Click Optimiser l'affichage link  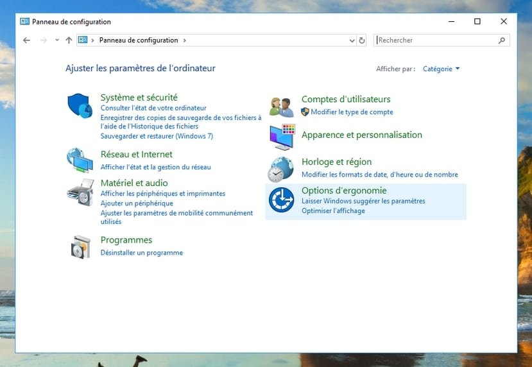pyautogui.click(x=333, y=210)
